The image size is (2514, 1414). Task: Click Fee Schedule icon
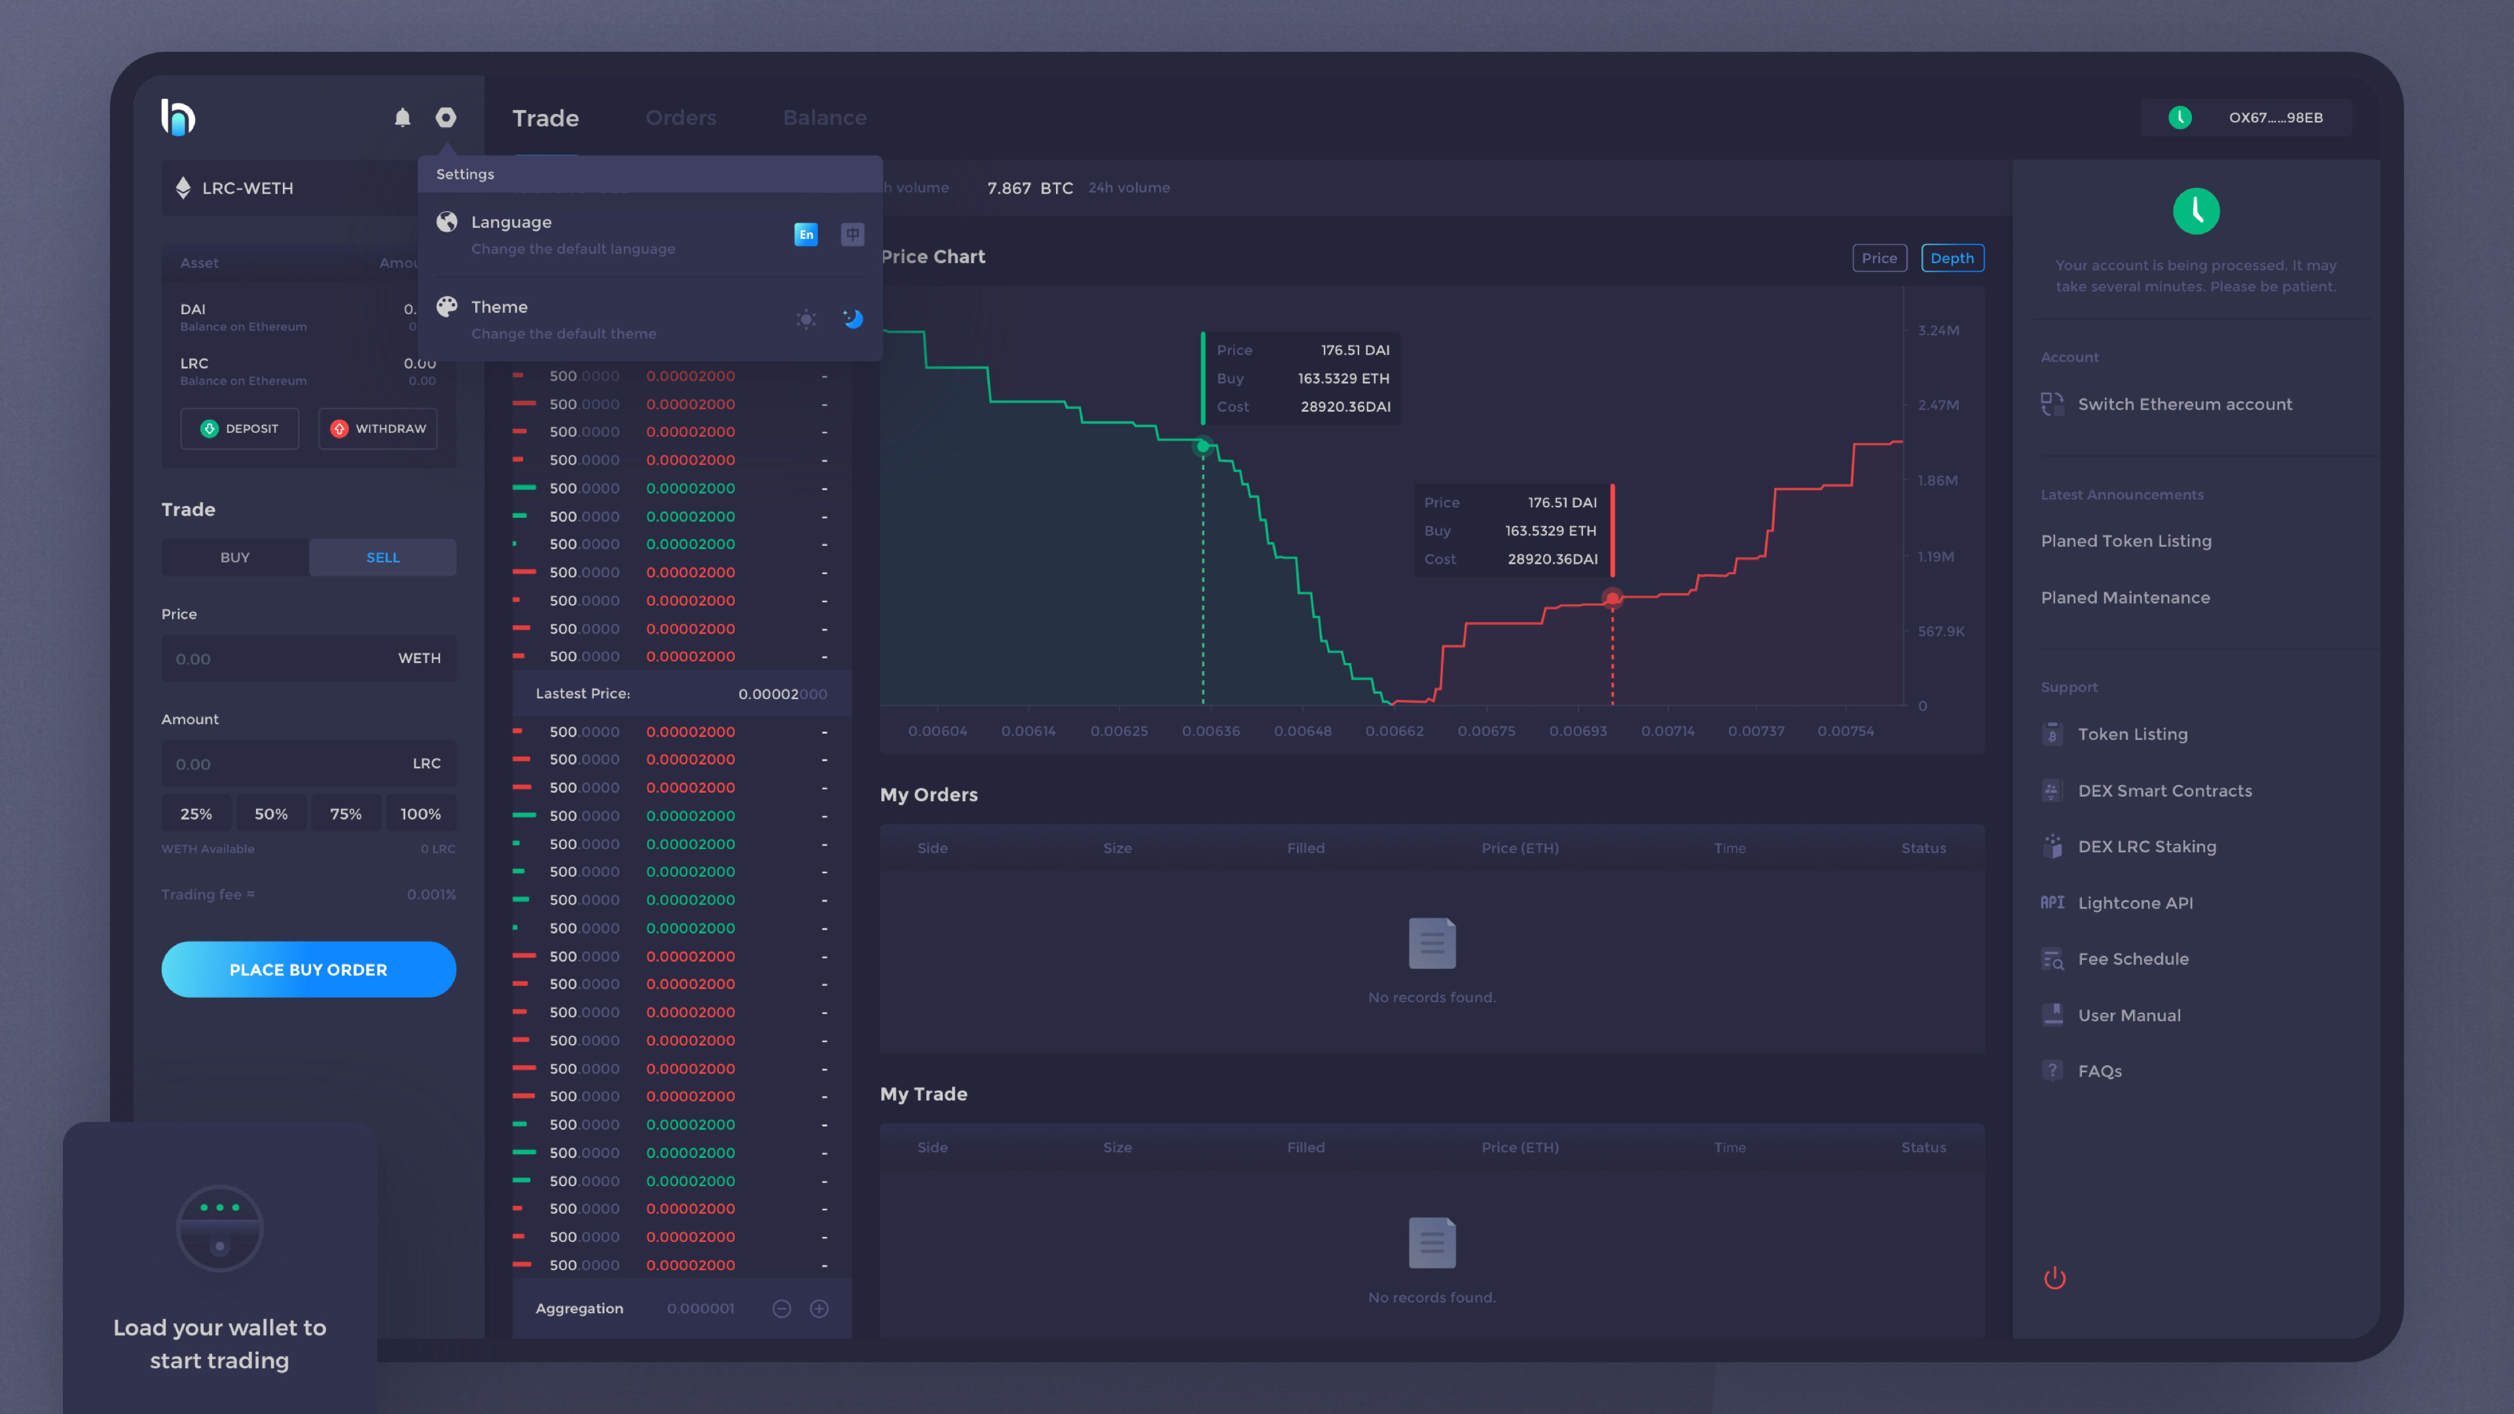click(x=2052, y=959)
